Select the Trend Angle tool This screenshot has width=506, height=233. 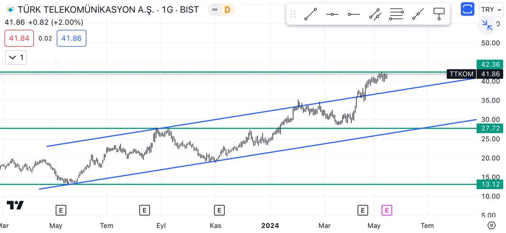click(418, 14)
